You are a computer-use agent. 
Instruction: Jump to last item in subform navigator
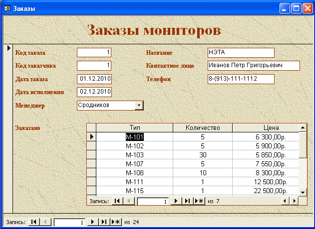[187, 201]
